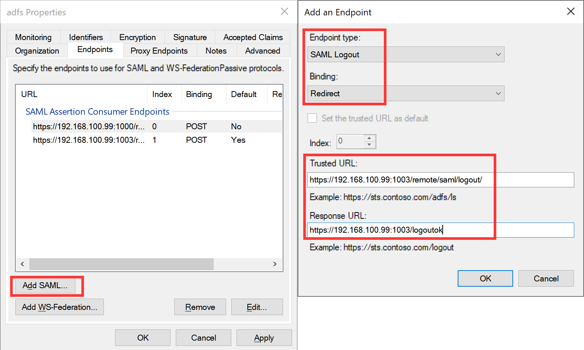Toggle Set the trusted URL as default checkbox

tap(312, 118)
